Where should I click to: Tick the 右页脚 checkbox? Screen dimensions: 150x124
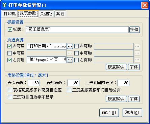pyautogui.click(x=76, y=60)
